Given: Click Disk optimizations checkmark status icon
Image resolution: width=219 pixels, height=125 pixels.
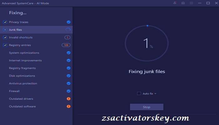Looking at the screenshot, I should (69, 76).
